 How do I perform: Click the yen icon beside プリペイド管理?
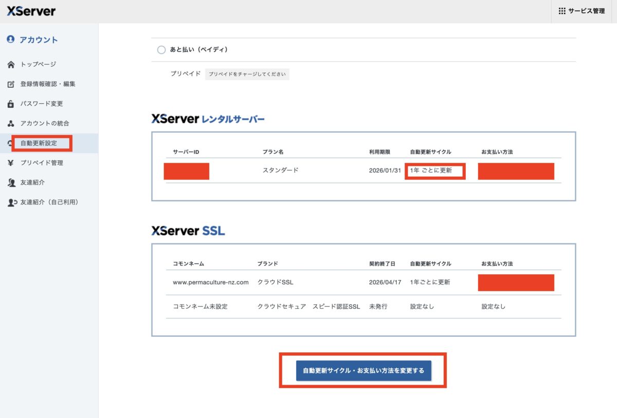coord(11,163)
